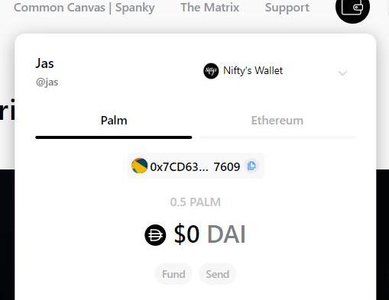The height and width of the screenshot is (300, 389).
Task: Click the DAI coin logo
Action: (155, 235)
